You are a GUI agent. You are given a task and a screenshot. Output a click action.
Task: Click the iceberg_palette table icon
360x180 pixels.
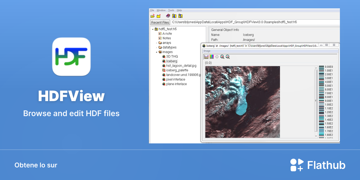164,70
